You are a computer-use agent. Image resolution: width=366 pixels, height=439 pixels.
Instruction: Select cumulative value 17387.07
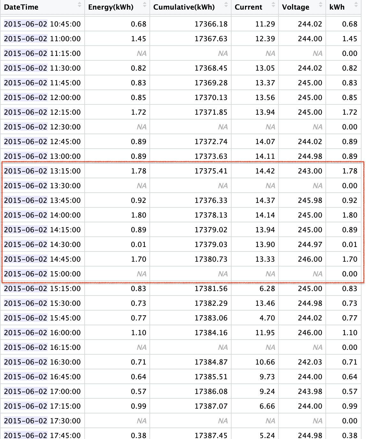[211, 406]
